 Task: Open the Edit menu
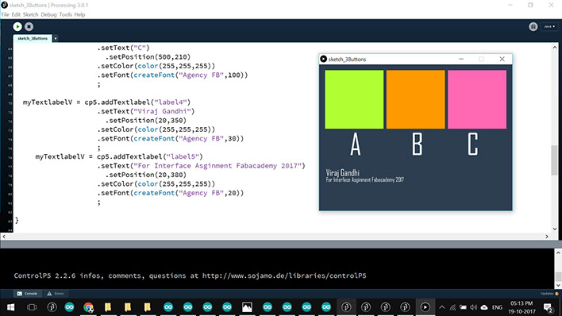tap(16, 15)
